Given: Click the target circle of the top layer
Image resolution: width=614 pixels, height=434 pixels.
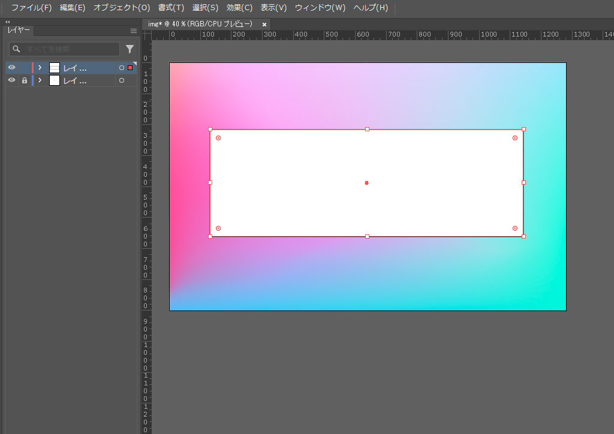Looking at the screenshot, I should click(x=122, y=68).
